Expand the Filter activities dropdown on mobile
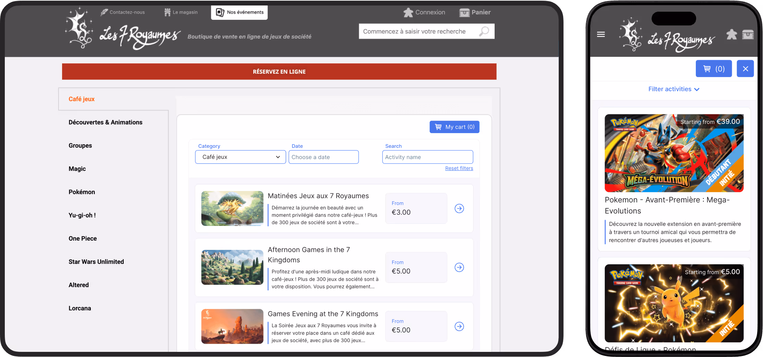 pos(674,89)
